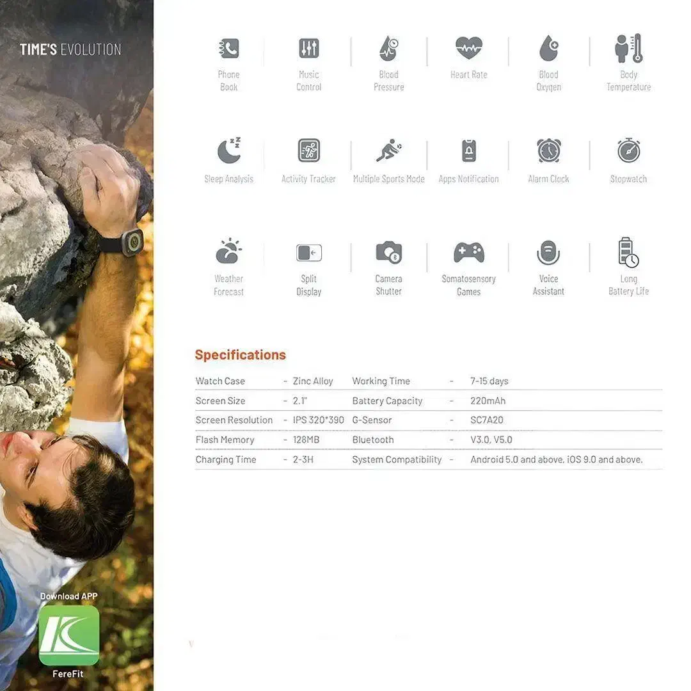Click the Phone Book icon
The height and width of the screenshot is (691, 691).
tap(228, 49)
